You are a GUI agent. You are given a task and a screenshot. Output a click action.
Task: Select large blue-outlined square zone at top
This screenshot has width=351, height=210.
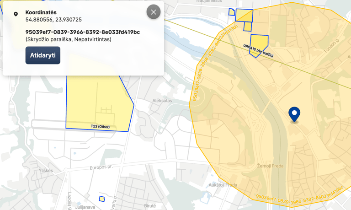click(x=244, y=15)
